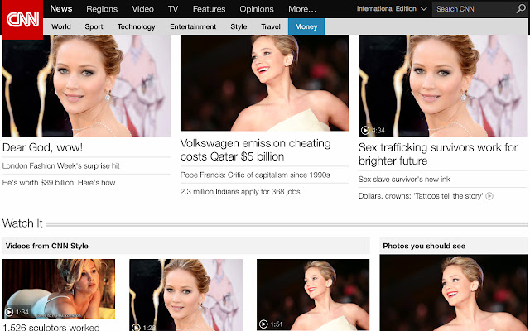Go to the Opinions menu item
This screenshot has width=530, height=331.
[257, 9]
